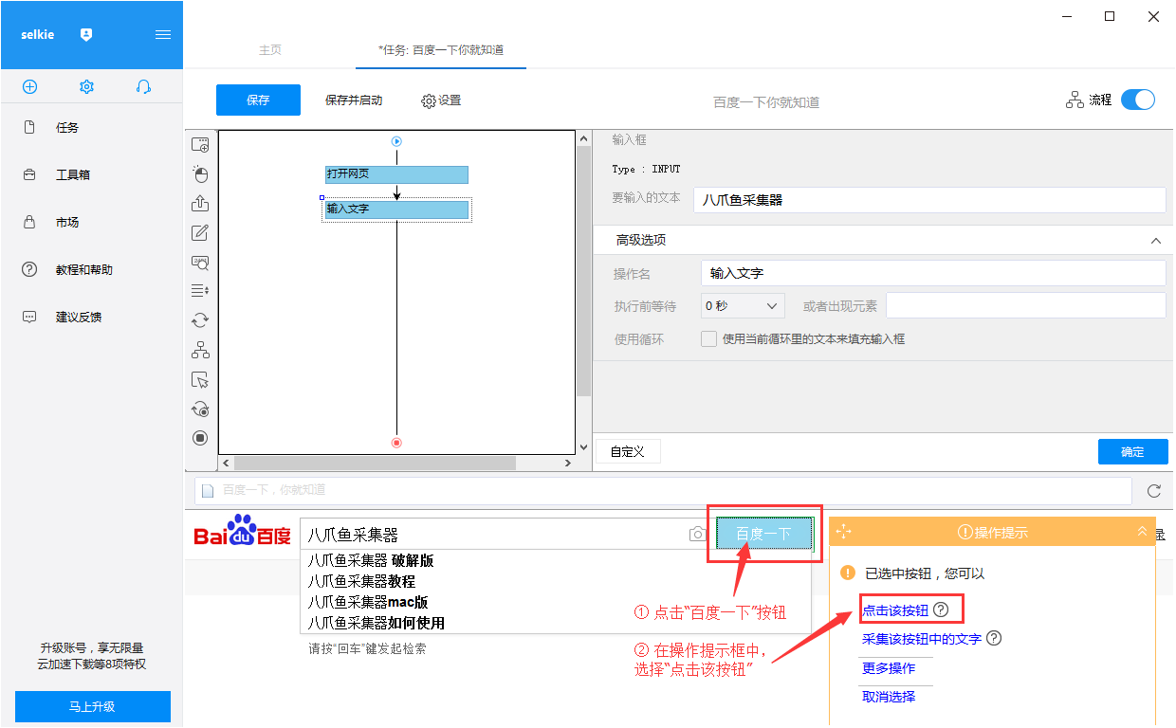This screenshot has width=1176, height=728.
Task: Select the branch condition tool icon
Action: point(200,350)
